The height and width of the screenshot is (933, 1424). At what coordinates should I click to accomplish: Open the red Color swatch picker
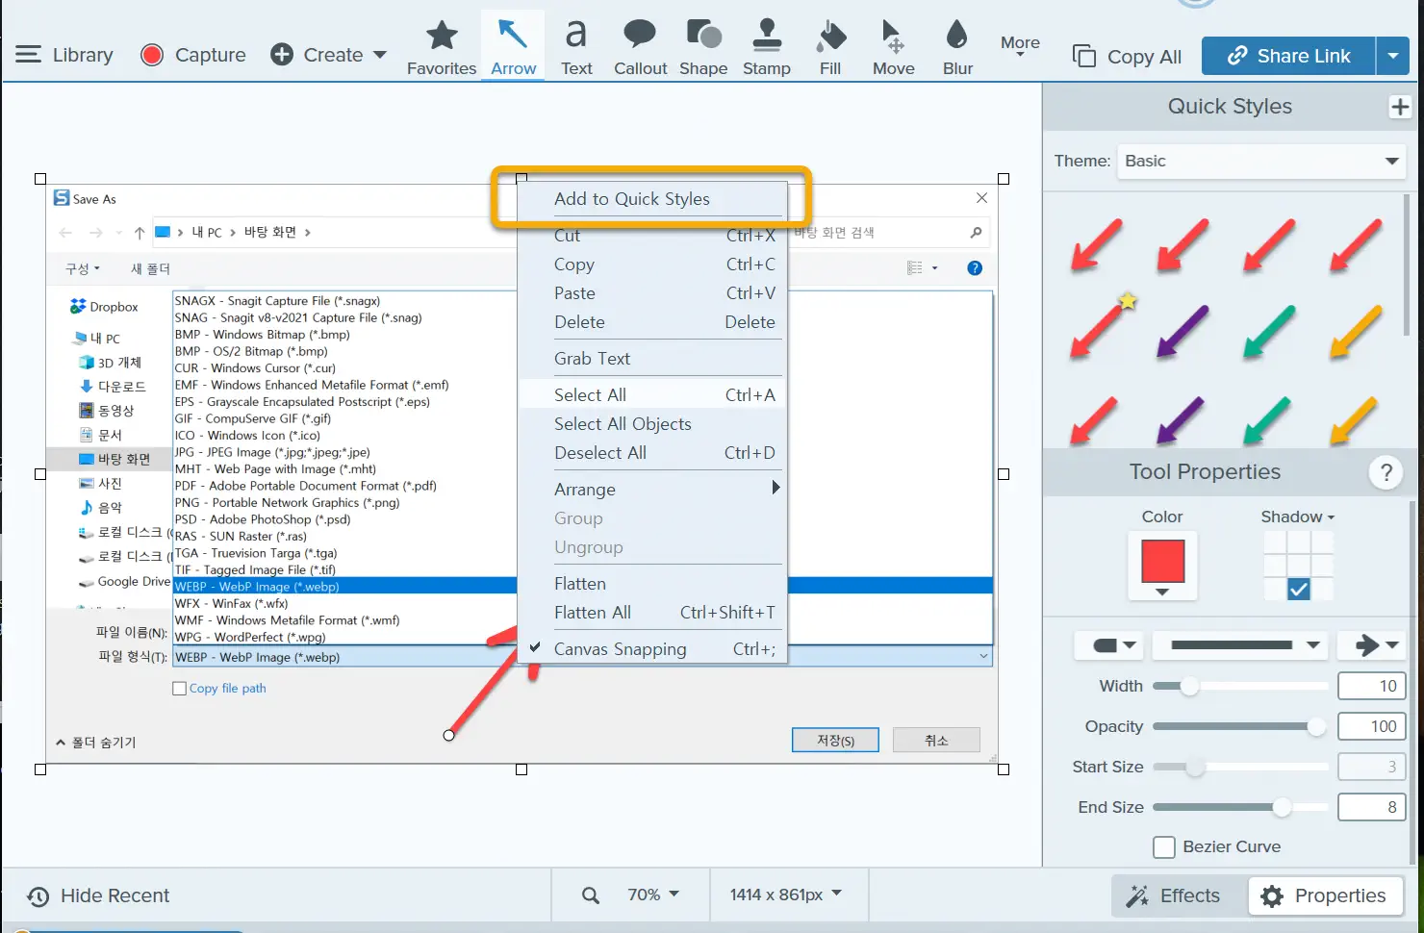tap(1162, 567)
